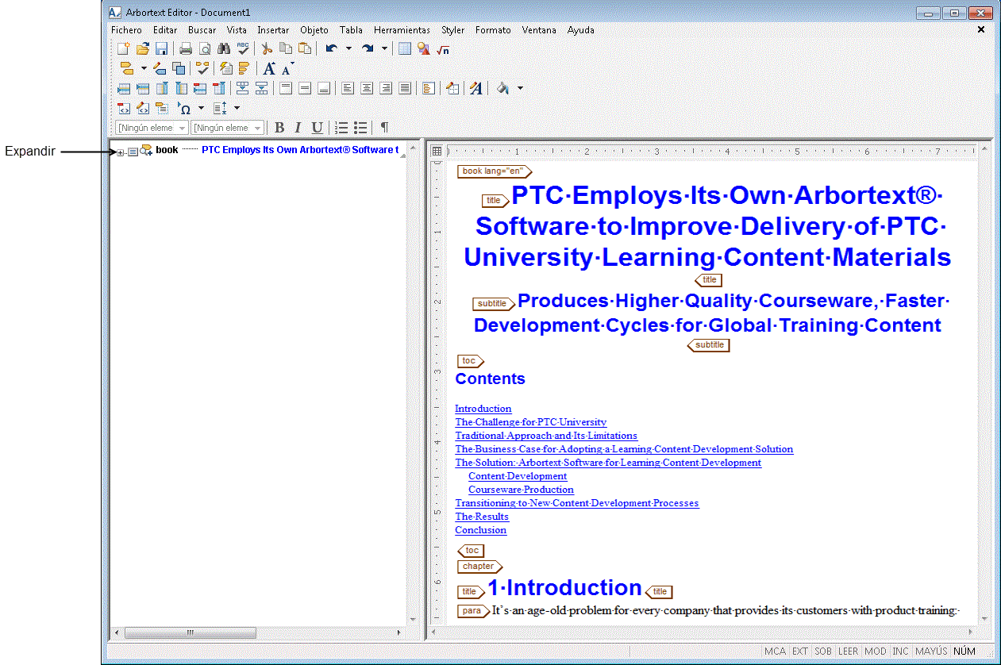This screenshot has height=665, width=1001.
Task: Toggle Italic formatting
Action: (x=298, y=128)
